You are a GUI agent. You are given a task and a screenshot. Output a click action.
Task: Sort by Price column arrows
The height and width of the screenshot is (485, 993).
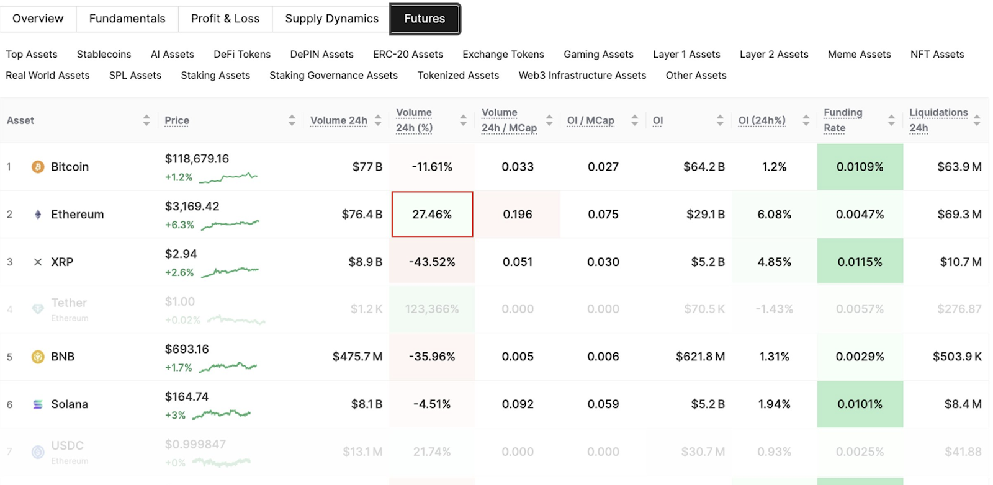(292, 120)
